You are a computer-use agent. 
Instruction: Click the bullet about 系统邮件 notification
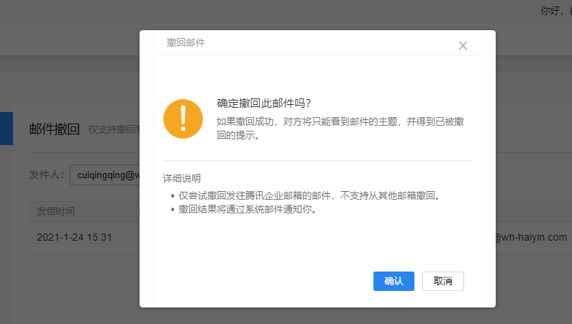[248, 210]
